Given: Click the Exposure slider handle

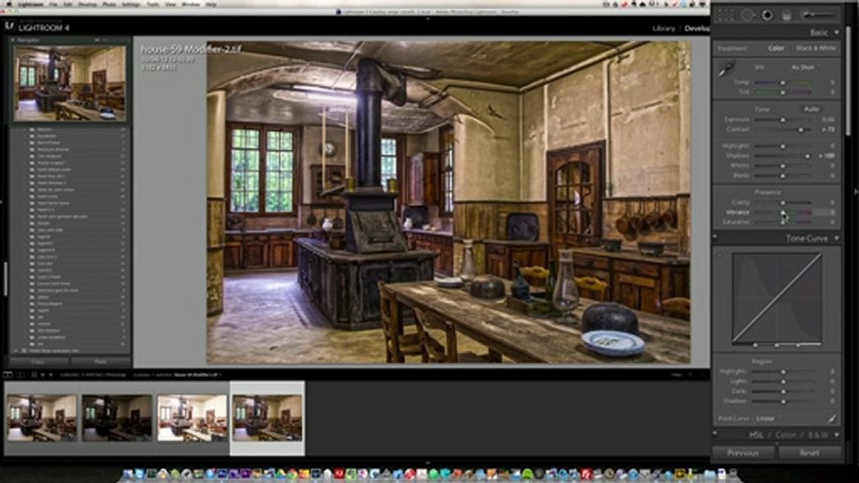Looking at the screenshot, I should (x=782, y=120).
